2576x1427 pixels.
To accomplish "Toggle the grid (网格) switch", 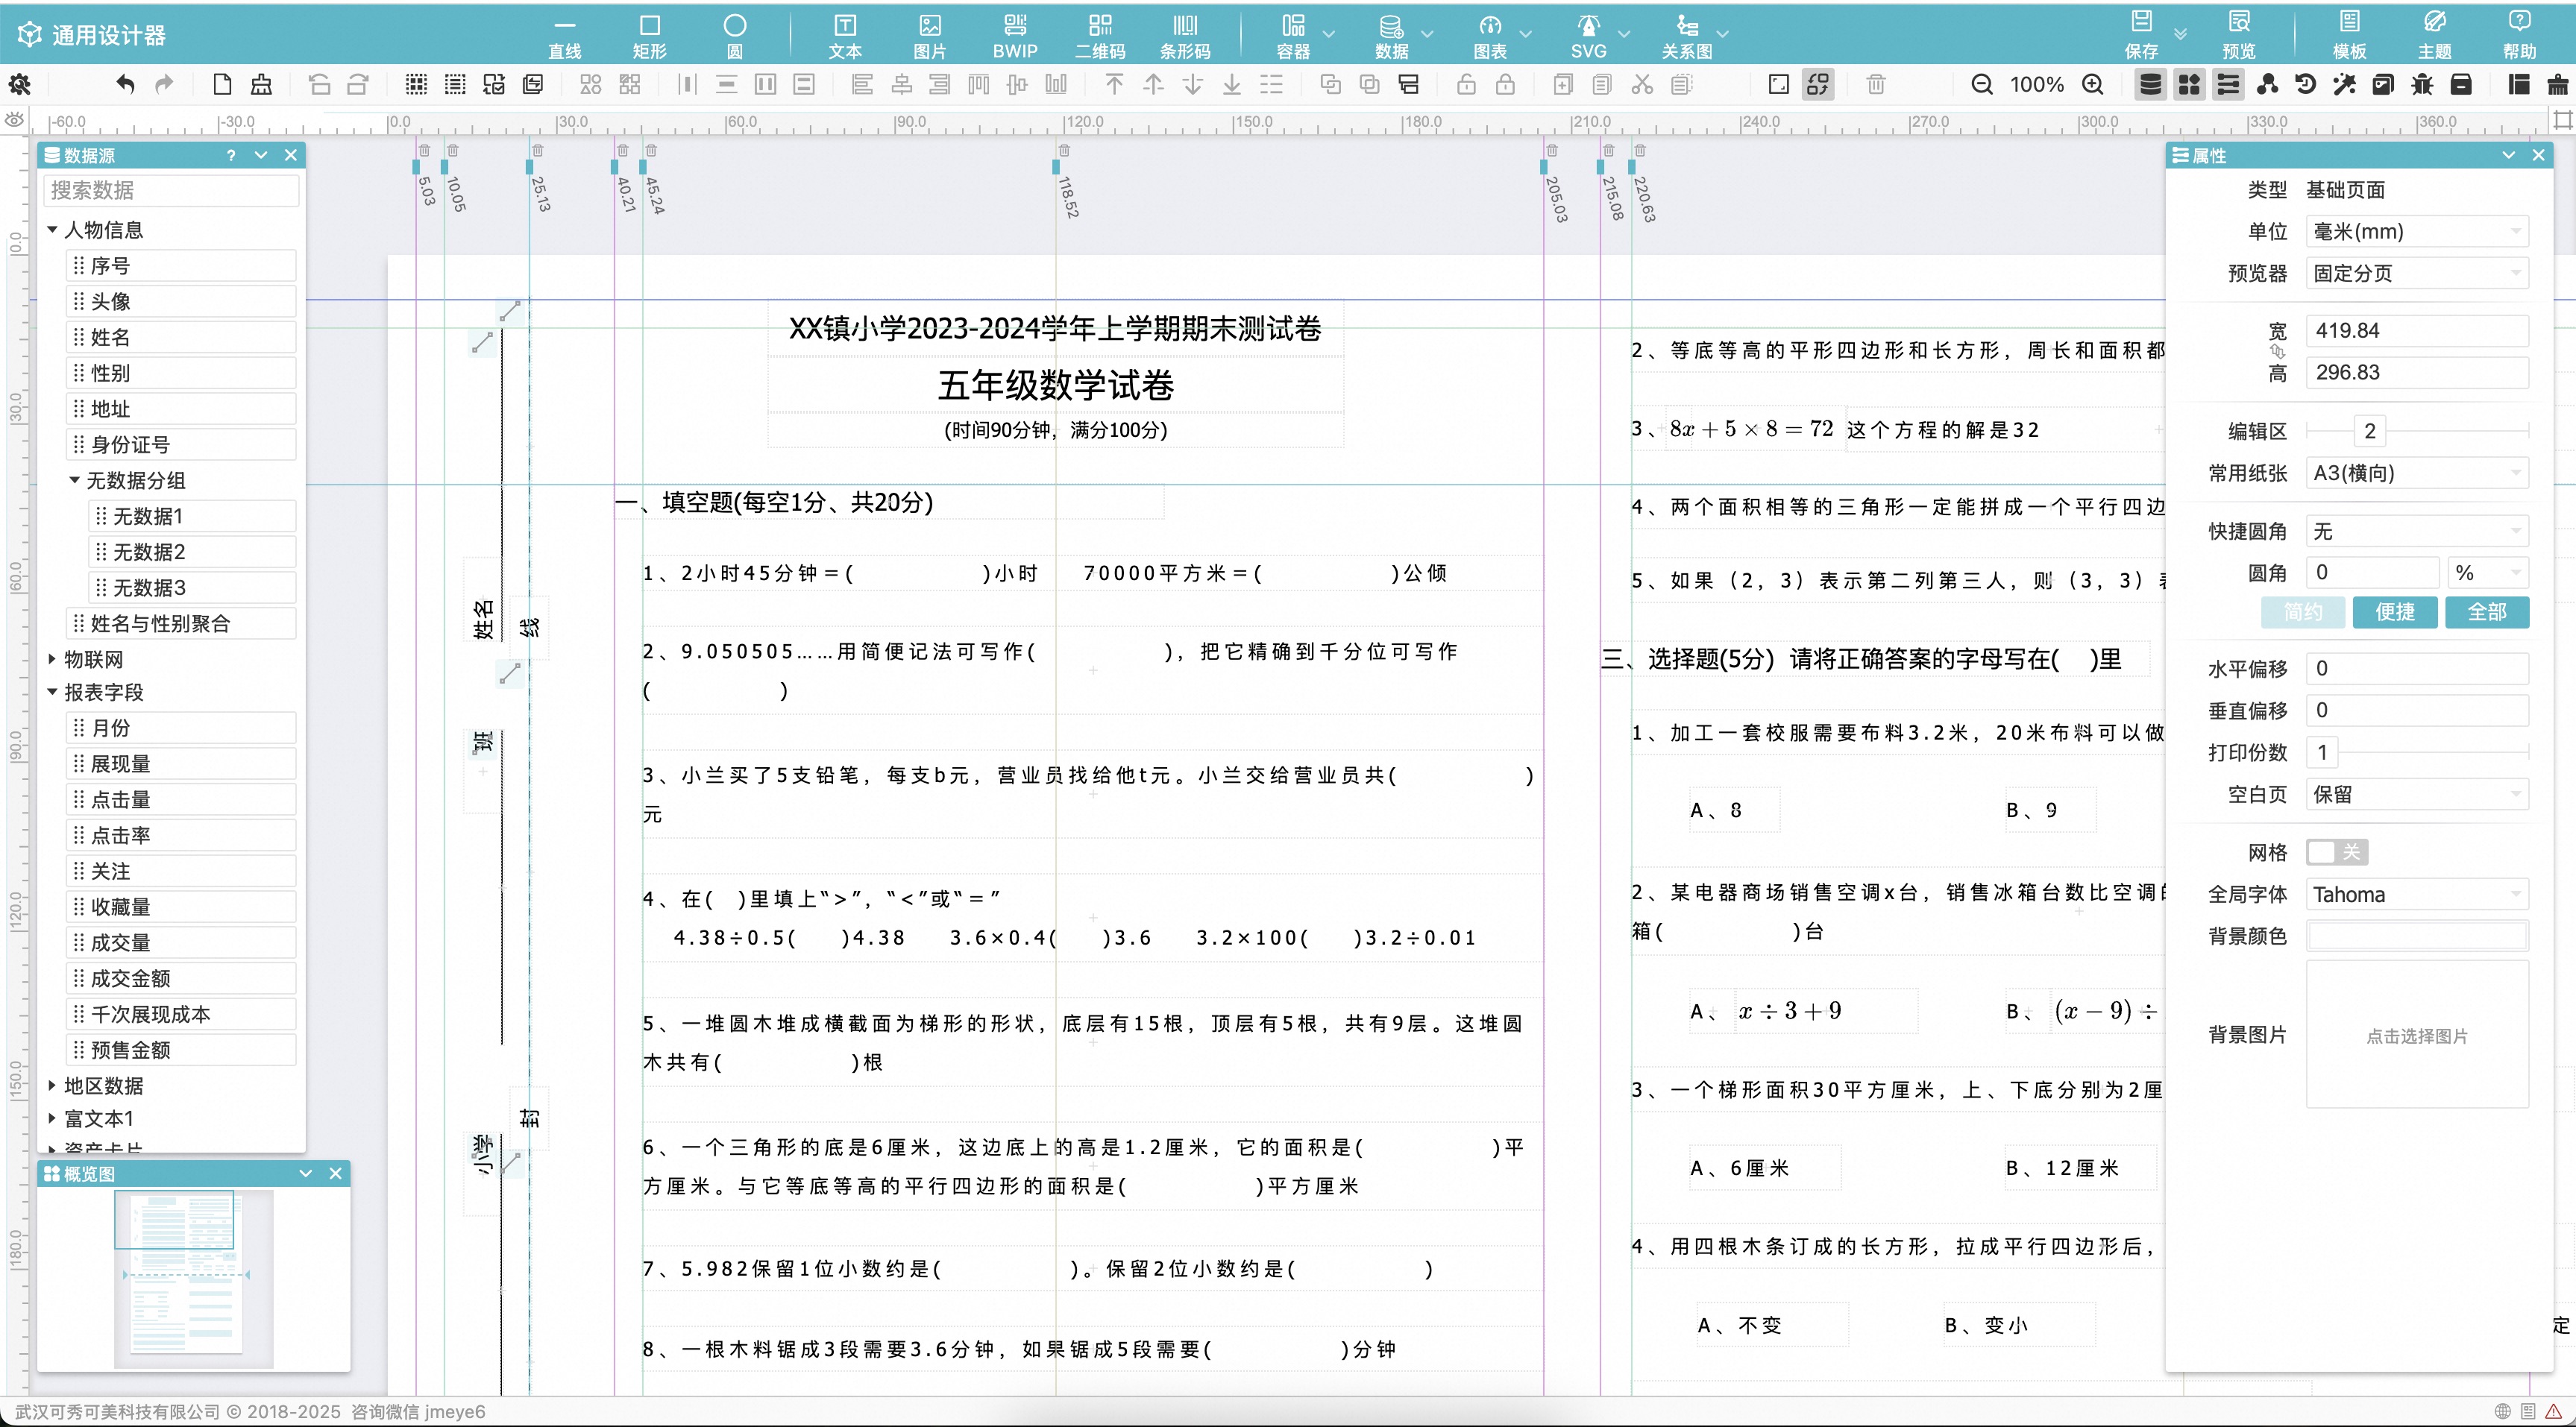I will 2336,852.
